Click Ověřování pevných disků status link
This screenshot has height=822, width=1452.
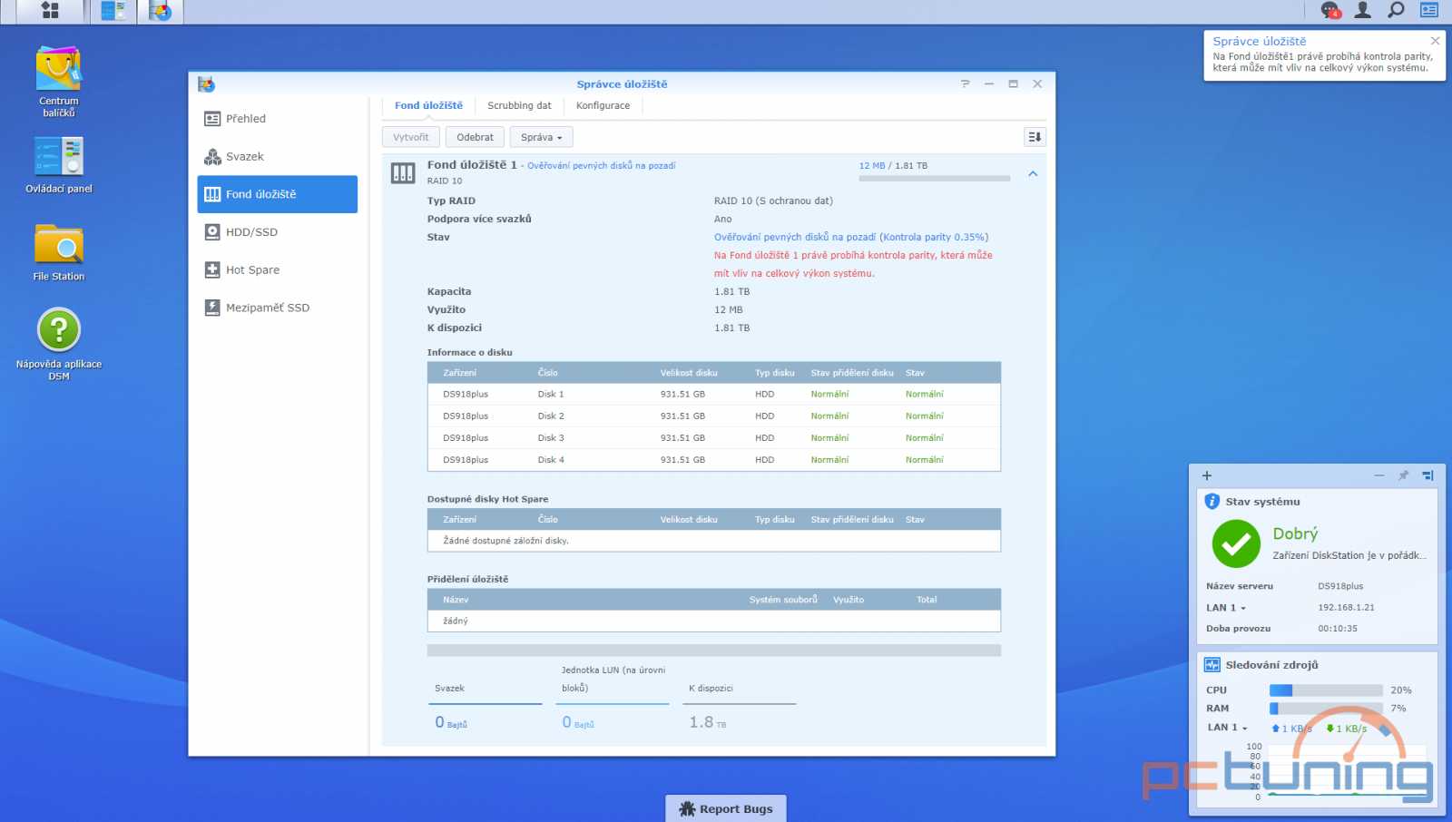click(x=602, y=166)
